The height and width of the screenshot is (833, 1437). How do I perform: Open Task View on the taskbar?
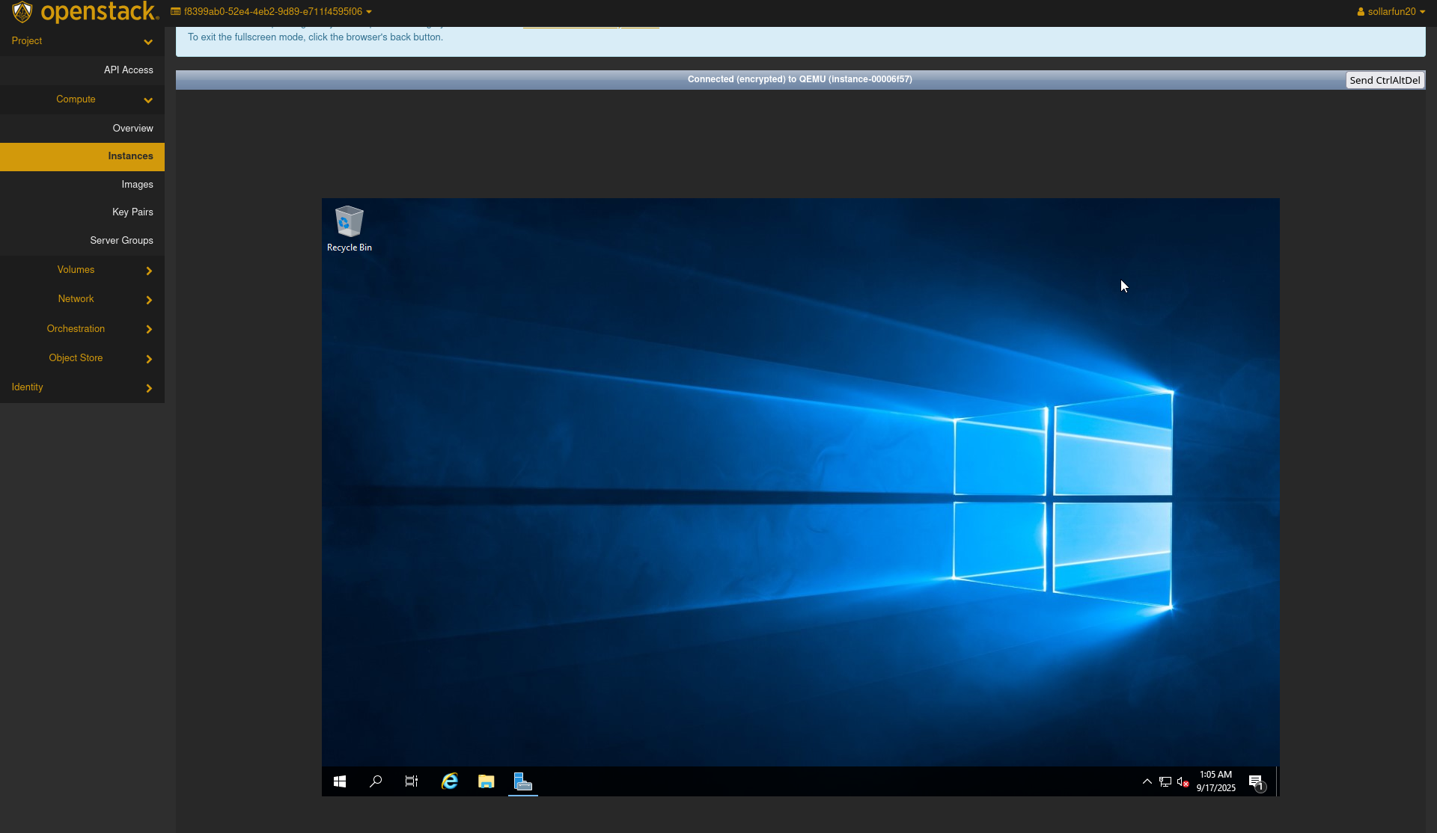pos(412,781)
